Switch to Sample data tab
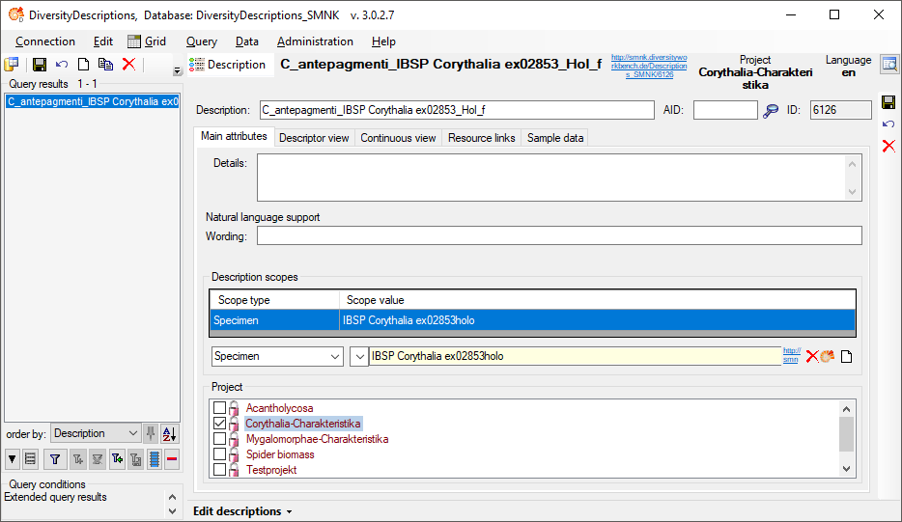 coord(555,138)
